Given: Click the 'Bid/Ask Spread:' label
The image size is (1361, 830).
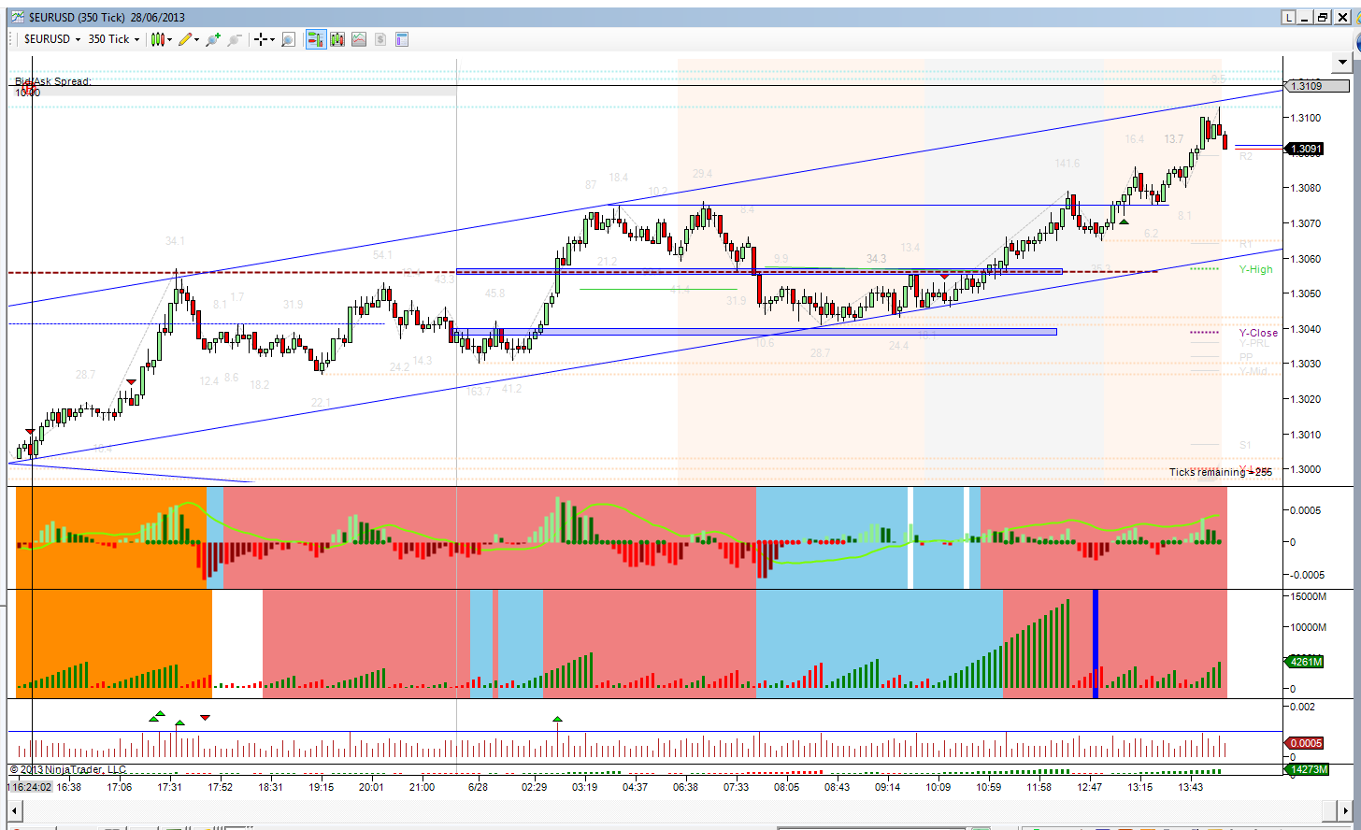Looking at the screenshot, I should click(x=53, y=81).
